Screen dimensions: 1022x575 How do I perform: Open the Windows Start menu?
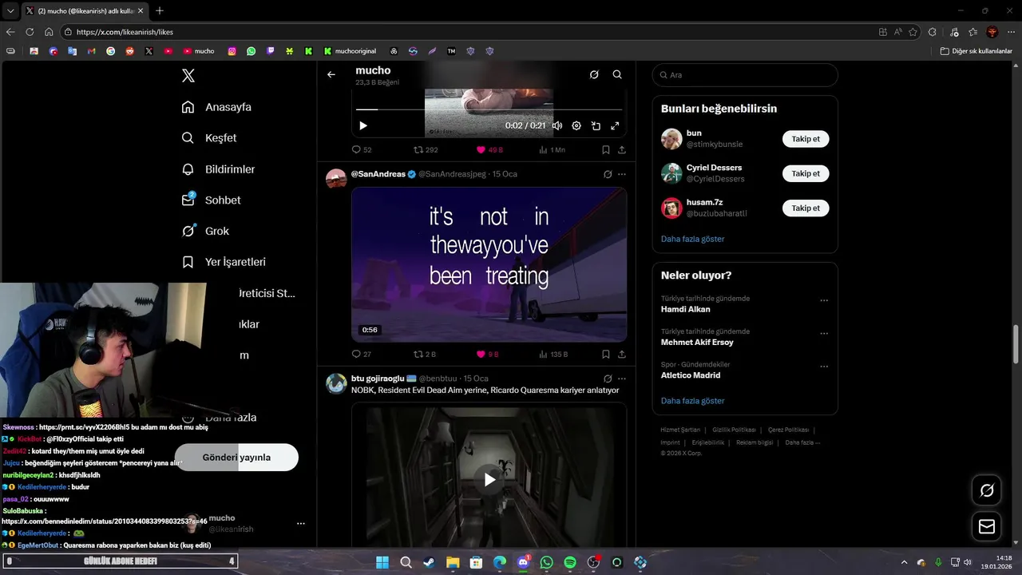[x=382, y=562]
